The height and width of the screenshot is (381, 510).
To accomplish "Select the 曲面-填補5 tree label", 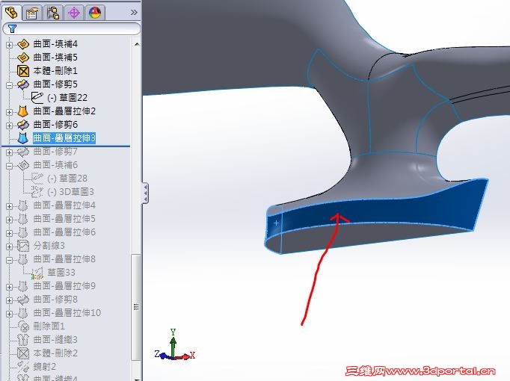I will tap(55, 58).
